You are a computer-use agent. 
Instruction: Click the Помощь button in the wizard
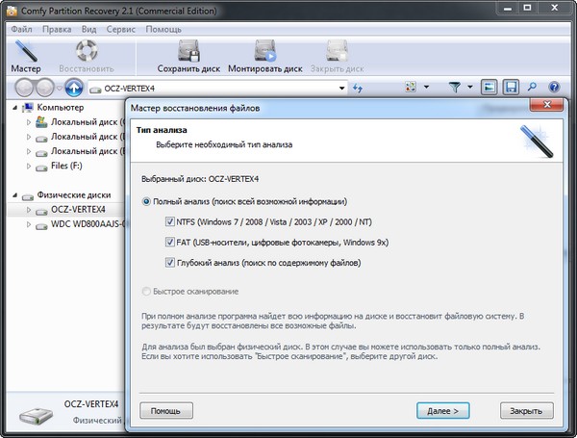coord(166,410)
